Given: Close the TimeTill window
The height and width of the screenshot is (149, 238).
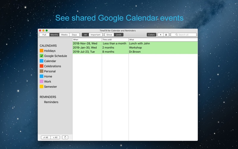Looking at the screenshot, I should click(x=40, y=31).
